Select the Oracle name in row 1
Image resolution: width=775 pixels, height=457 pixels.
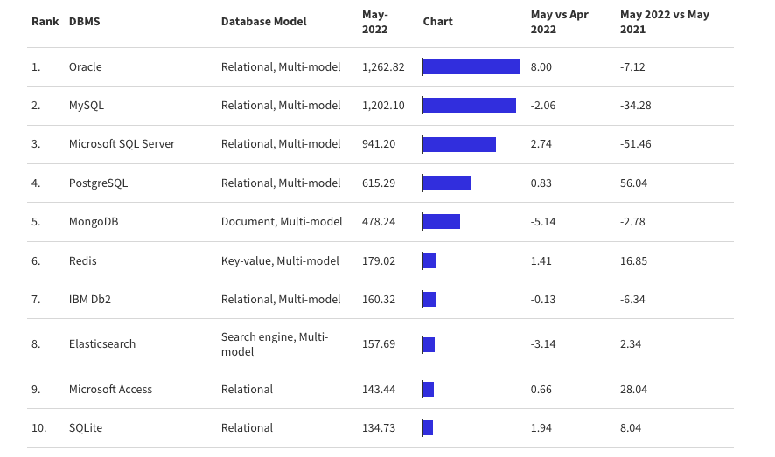(86, 66)
